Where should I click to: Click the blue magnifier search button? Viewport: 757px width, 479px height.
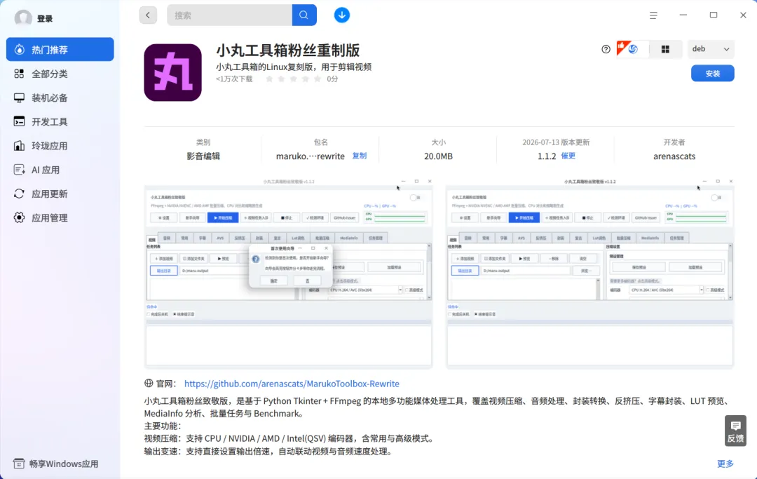point(304,15)
